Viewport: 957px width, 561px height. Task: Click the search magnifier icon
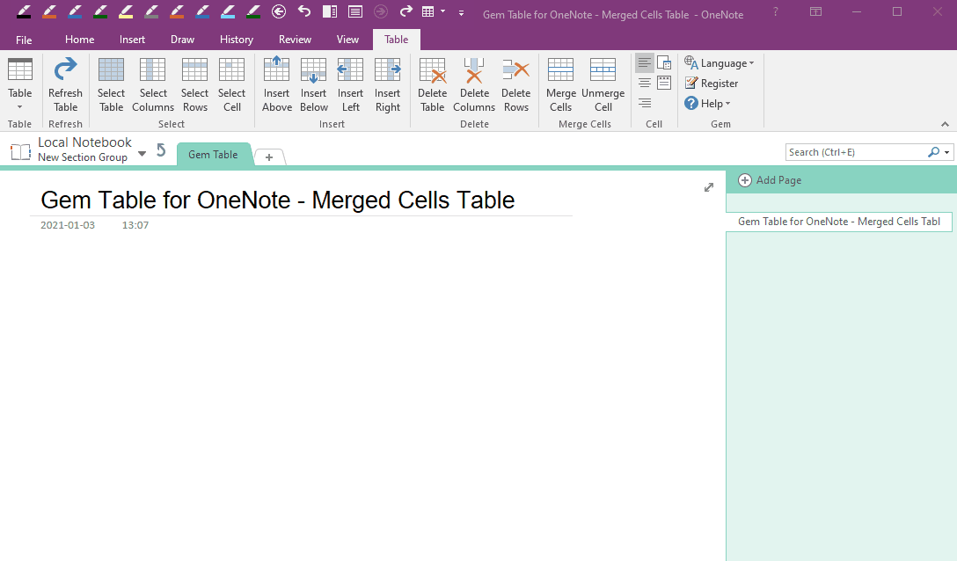point(934,152)
